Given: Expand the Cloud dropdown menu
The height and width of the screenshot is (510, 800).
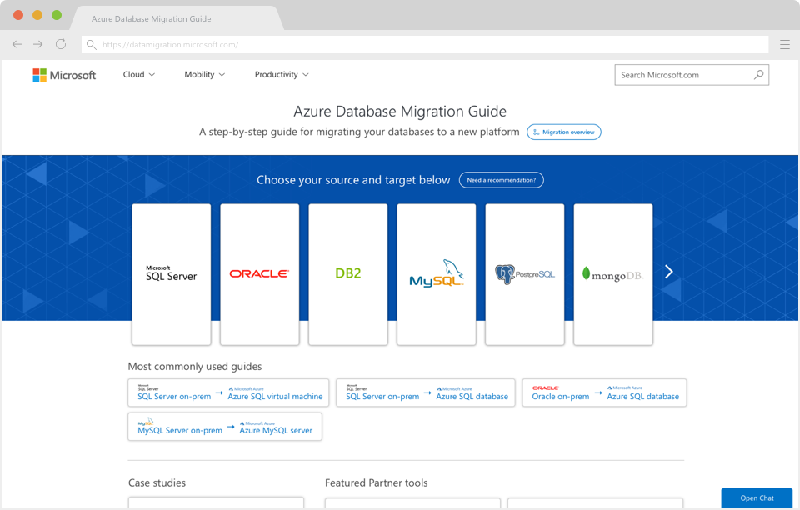Looking at the screenshot, I should 139,74.
